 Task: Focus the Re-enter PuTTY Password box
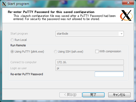pyautogui.click(x=109, y=74)
